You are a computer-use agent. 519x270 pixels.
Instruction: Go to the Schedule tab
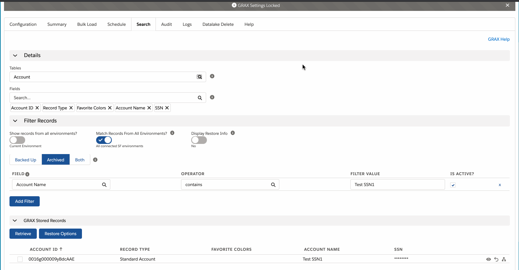[117, 24]
